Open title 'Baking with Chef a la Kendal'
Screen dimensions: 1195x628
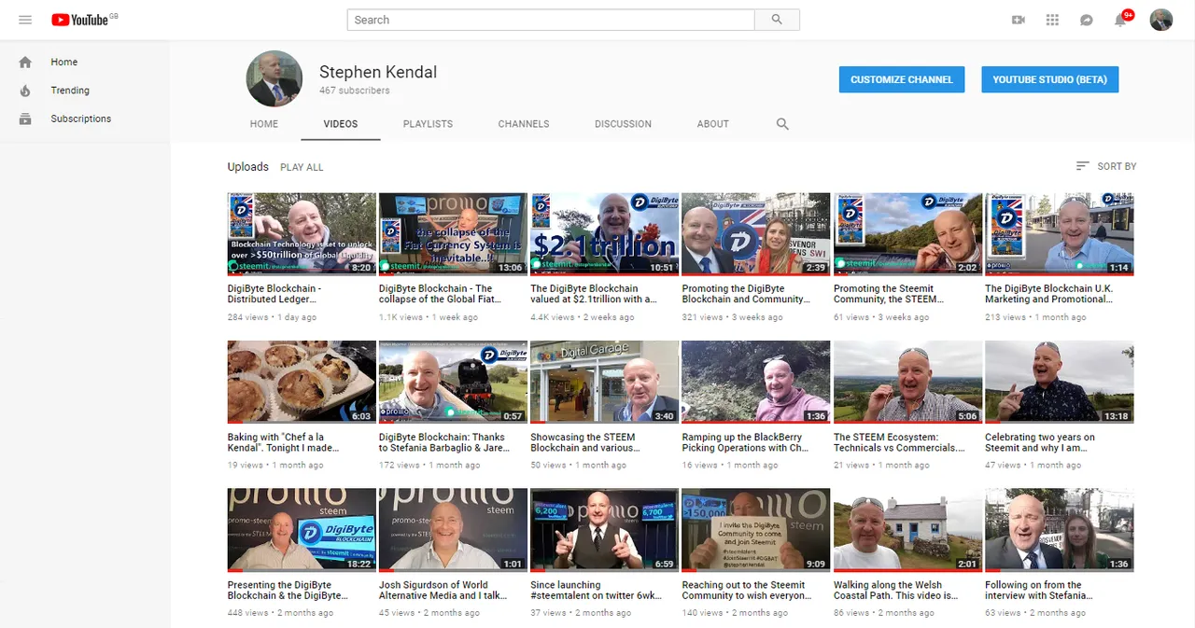click(282, 442)
